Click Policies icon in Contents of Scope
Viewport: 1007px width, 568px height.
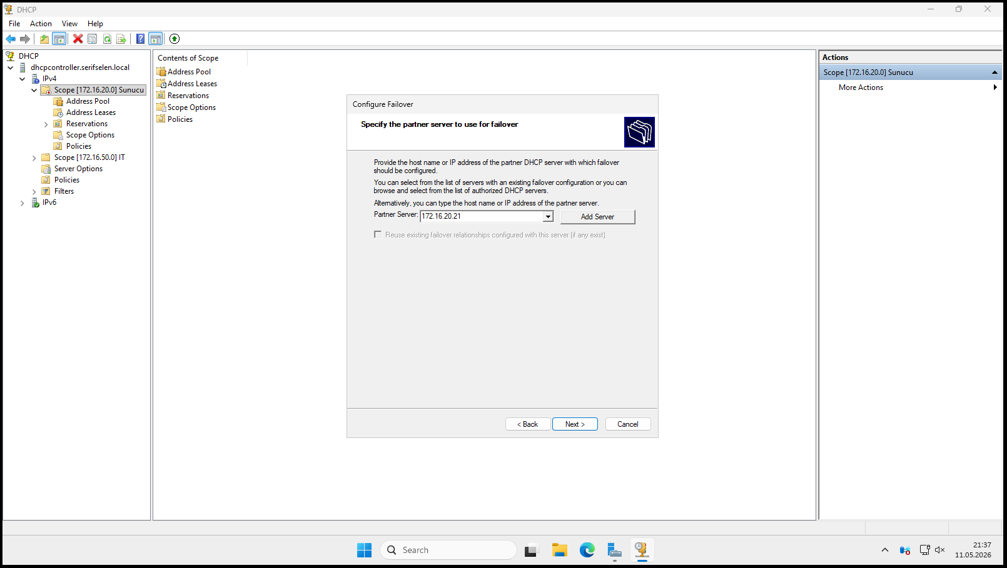click(161, 119)
